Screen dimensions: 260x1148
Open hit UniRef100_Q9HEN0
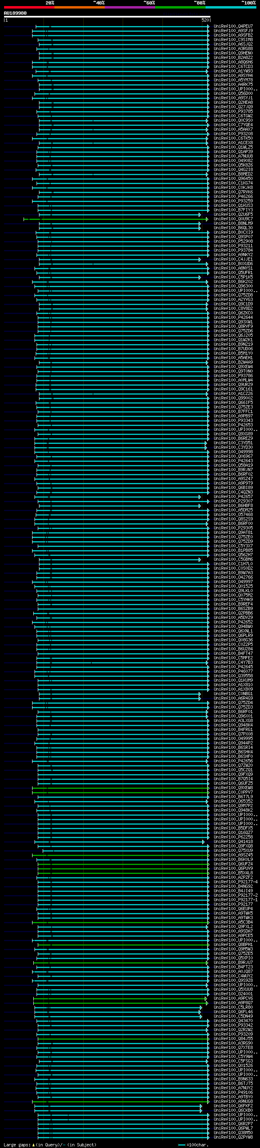coord(233,53)
